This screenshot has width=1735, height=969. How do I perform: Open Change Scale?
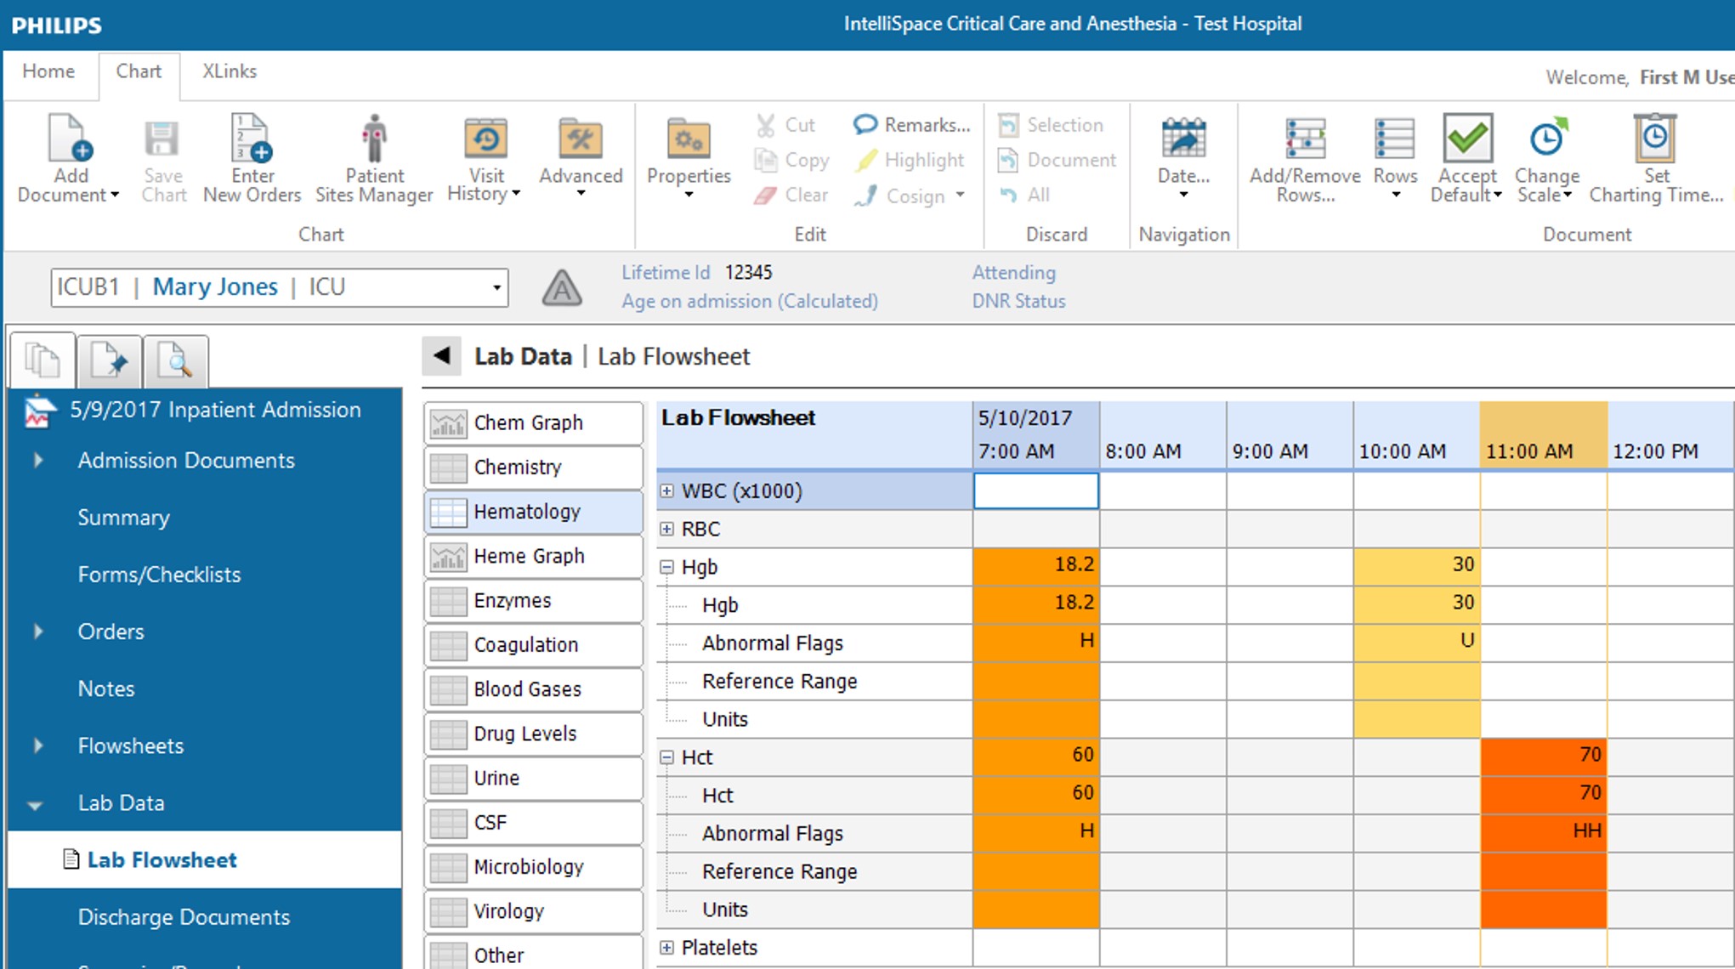(1546, 159)
